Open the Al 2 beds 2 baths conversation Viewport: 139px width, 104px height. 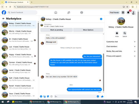(x=19, y=40)
